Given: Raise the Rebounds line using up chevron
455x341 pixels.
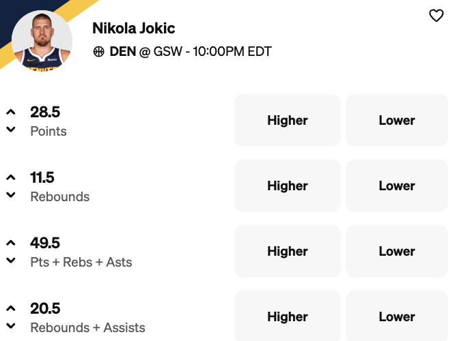Looking at the screenshot, I should point(11,177).
